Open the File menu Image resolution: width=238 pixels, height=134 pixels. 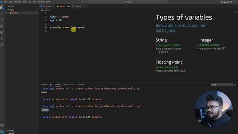6,1
